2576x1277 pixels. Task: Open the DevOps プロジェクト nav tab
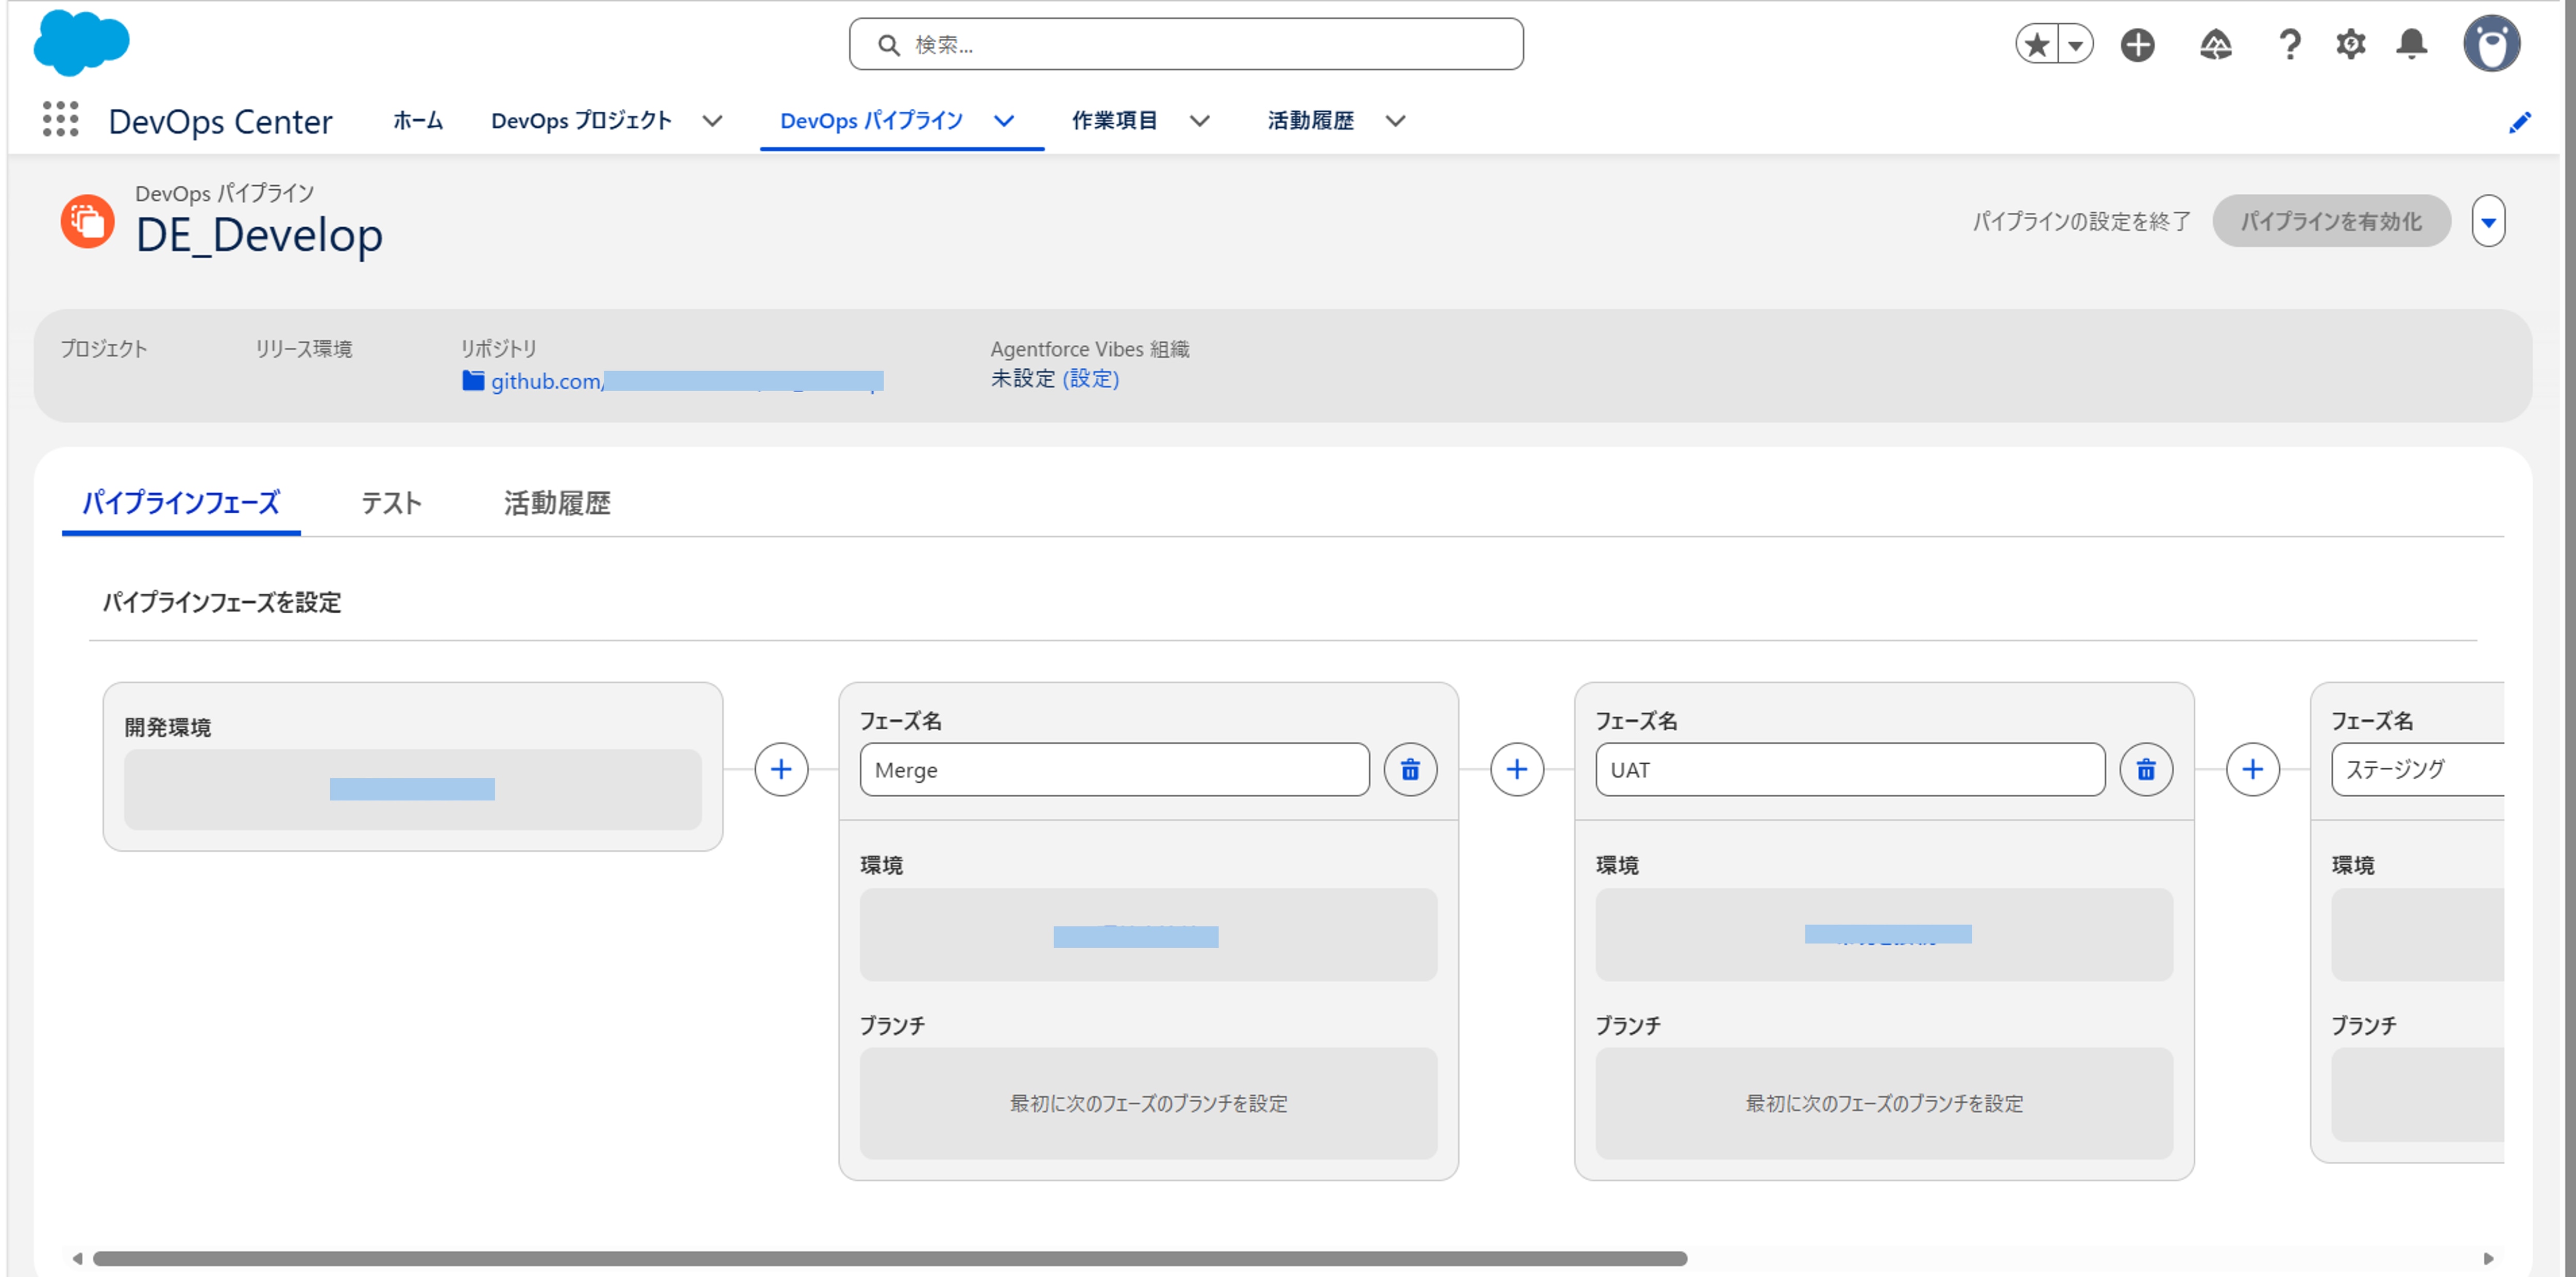pos(581,121)
